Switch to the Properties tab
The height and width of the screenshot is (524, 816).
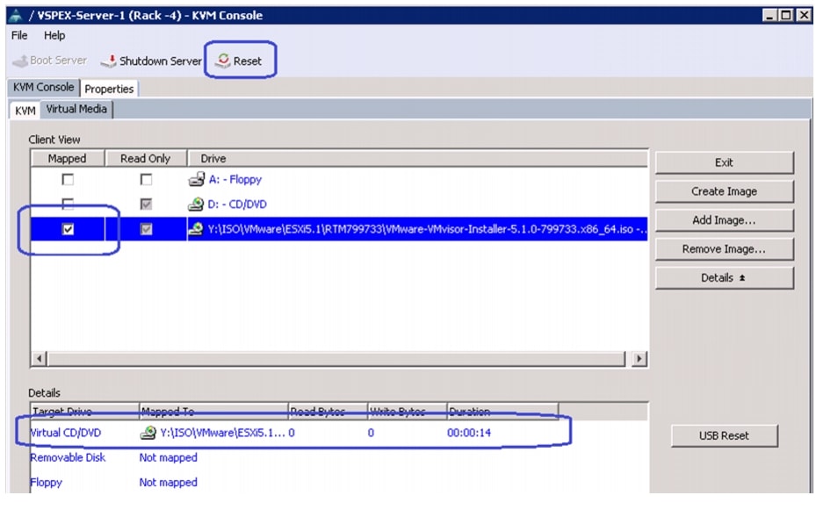coord(109,89)
